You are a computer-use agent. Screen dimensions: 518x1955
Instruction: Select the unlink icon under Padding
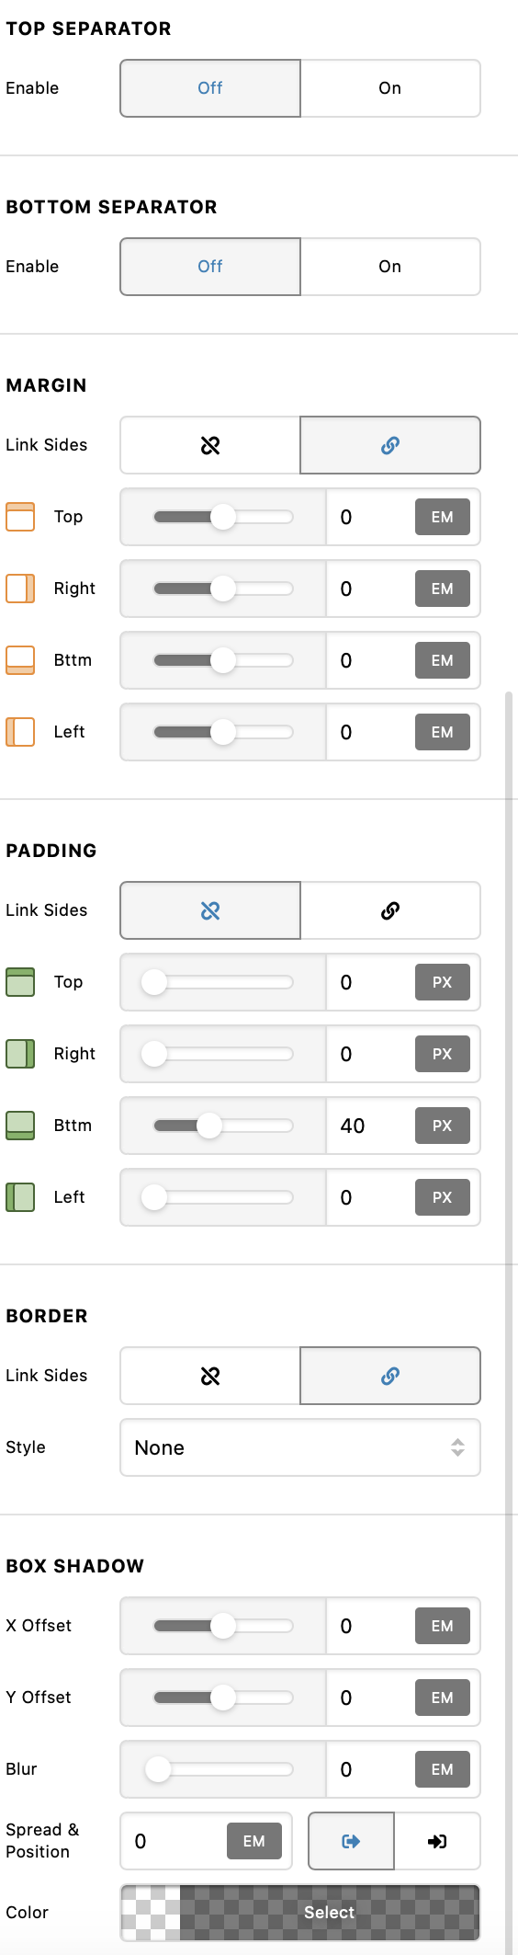pos(210,910)
